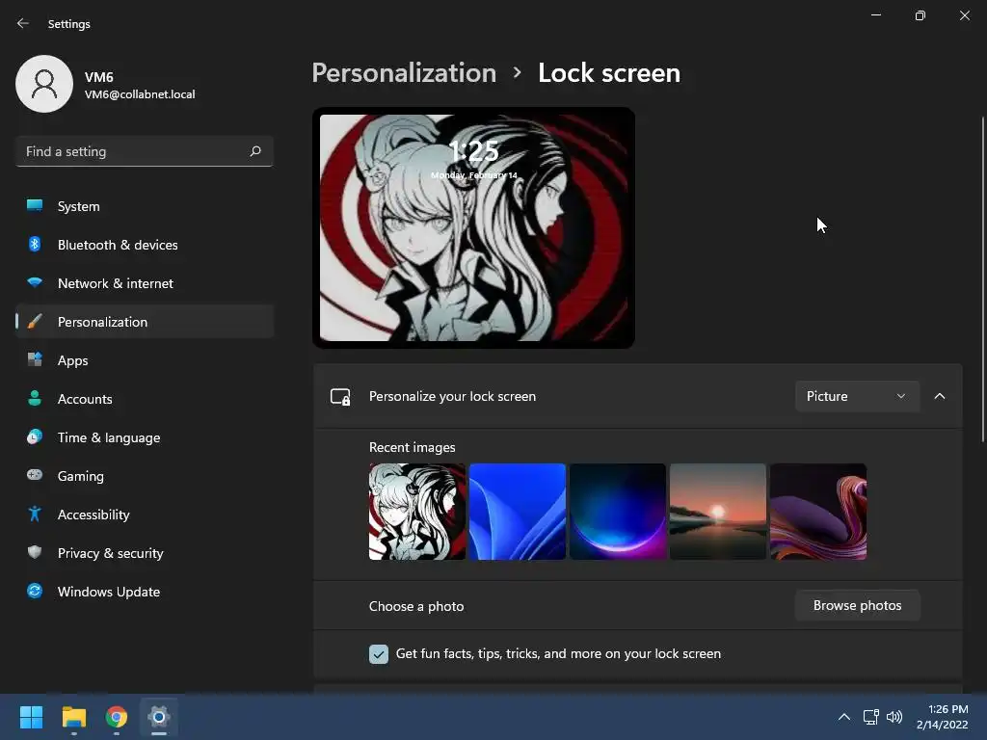Open the Windows Start menu

pyautogui.click(x=31, y=717)
